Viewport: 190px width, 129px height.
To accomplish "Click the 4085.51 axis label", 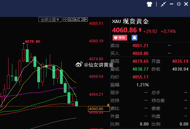I will (96, 24).
